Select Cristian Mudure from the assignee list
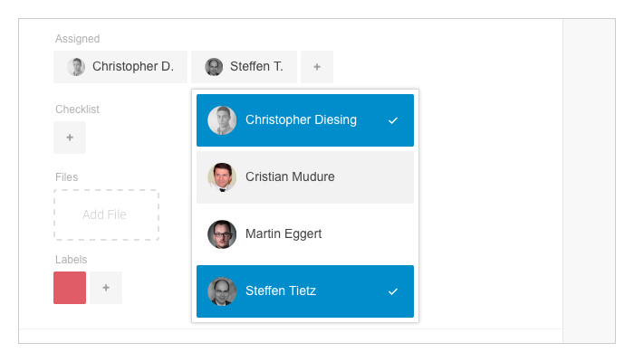 tap(305, 177)
